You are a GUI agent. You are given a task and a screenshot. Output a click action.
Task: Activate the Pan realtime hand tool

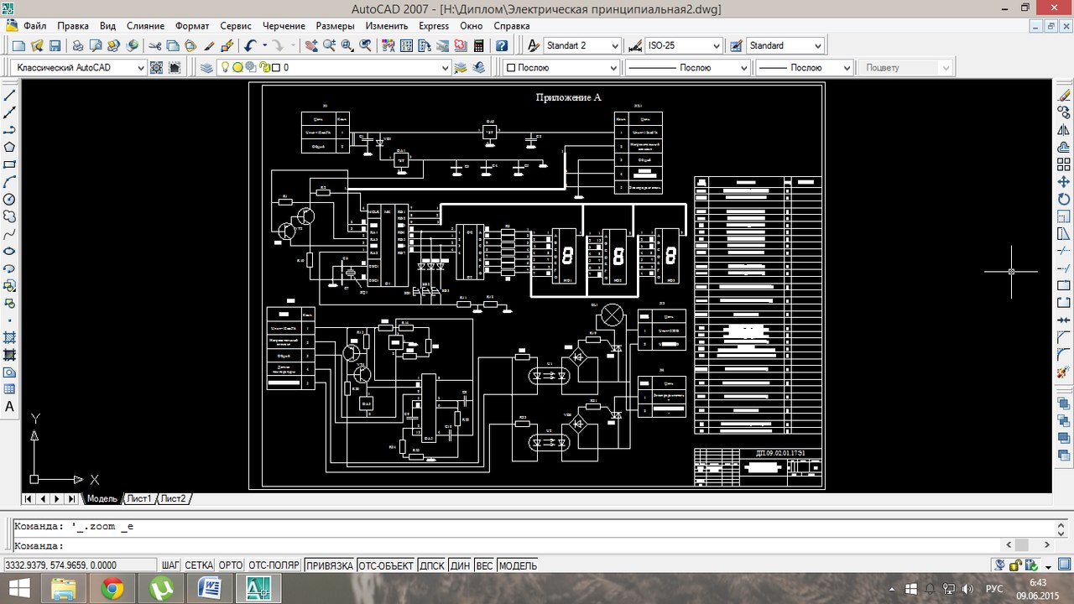[311, 45]
